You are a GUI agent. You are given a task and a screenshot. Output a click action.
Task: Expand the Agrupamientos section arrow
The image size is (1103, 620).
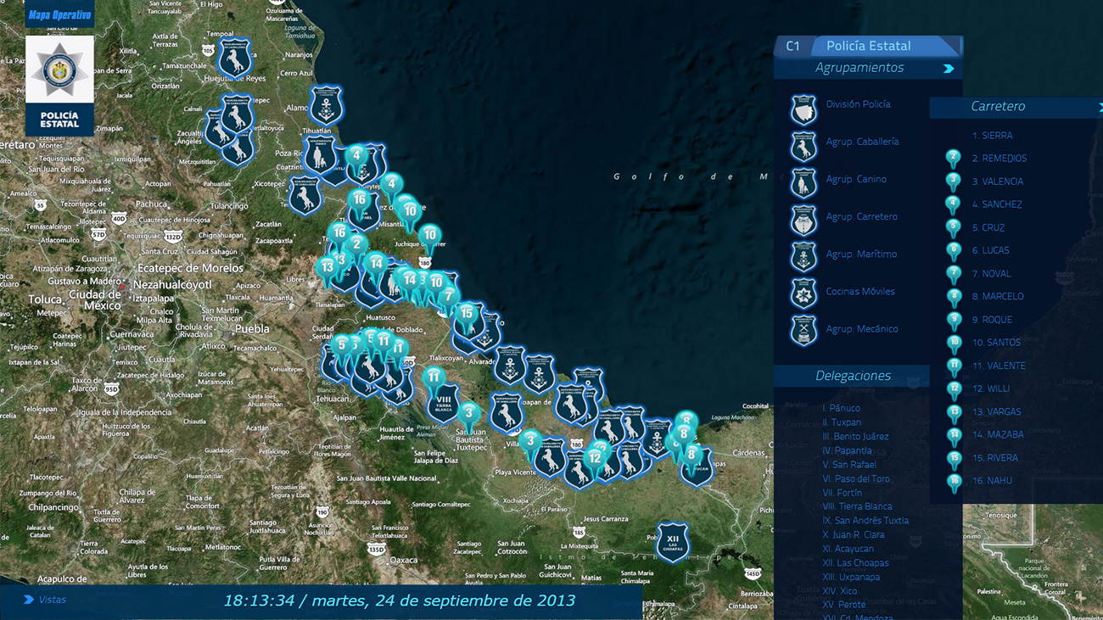tap(949, 69)
